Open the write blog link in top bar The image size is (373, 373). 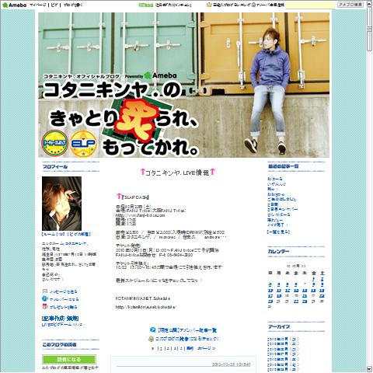[73, 5]
